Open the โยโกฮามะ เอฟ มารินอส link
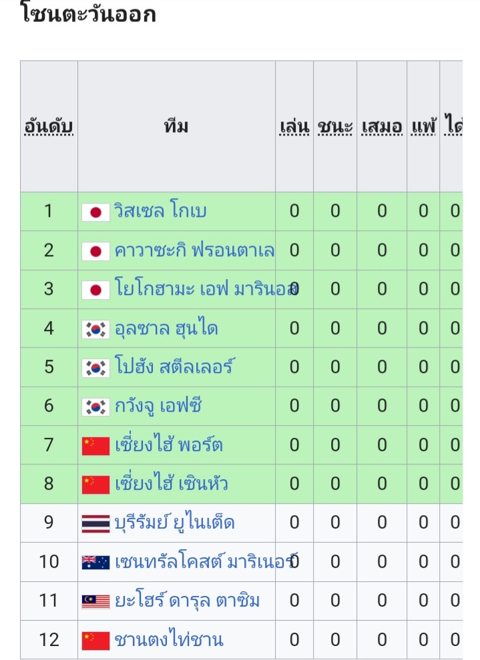The image size is (480, 660). coord(206,288)
